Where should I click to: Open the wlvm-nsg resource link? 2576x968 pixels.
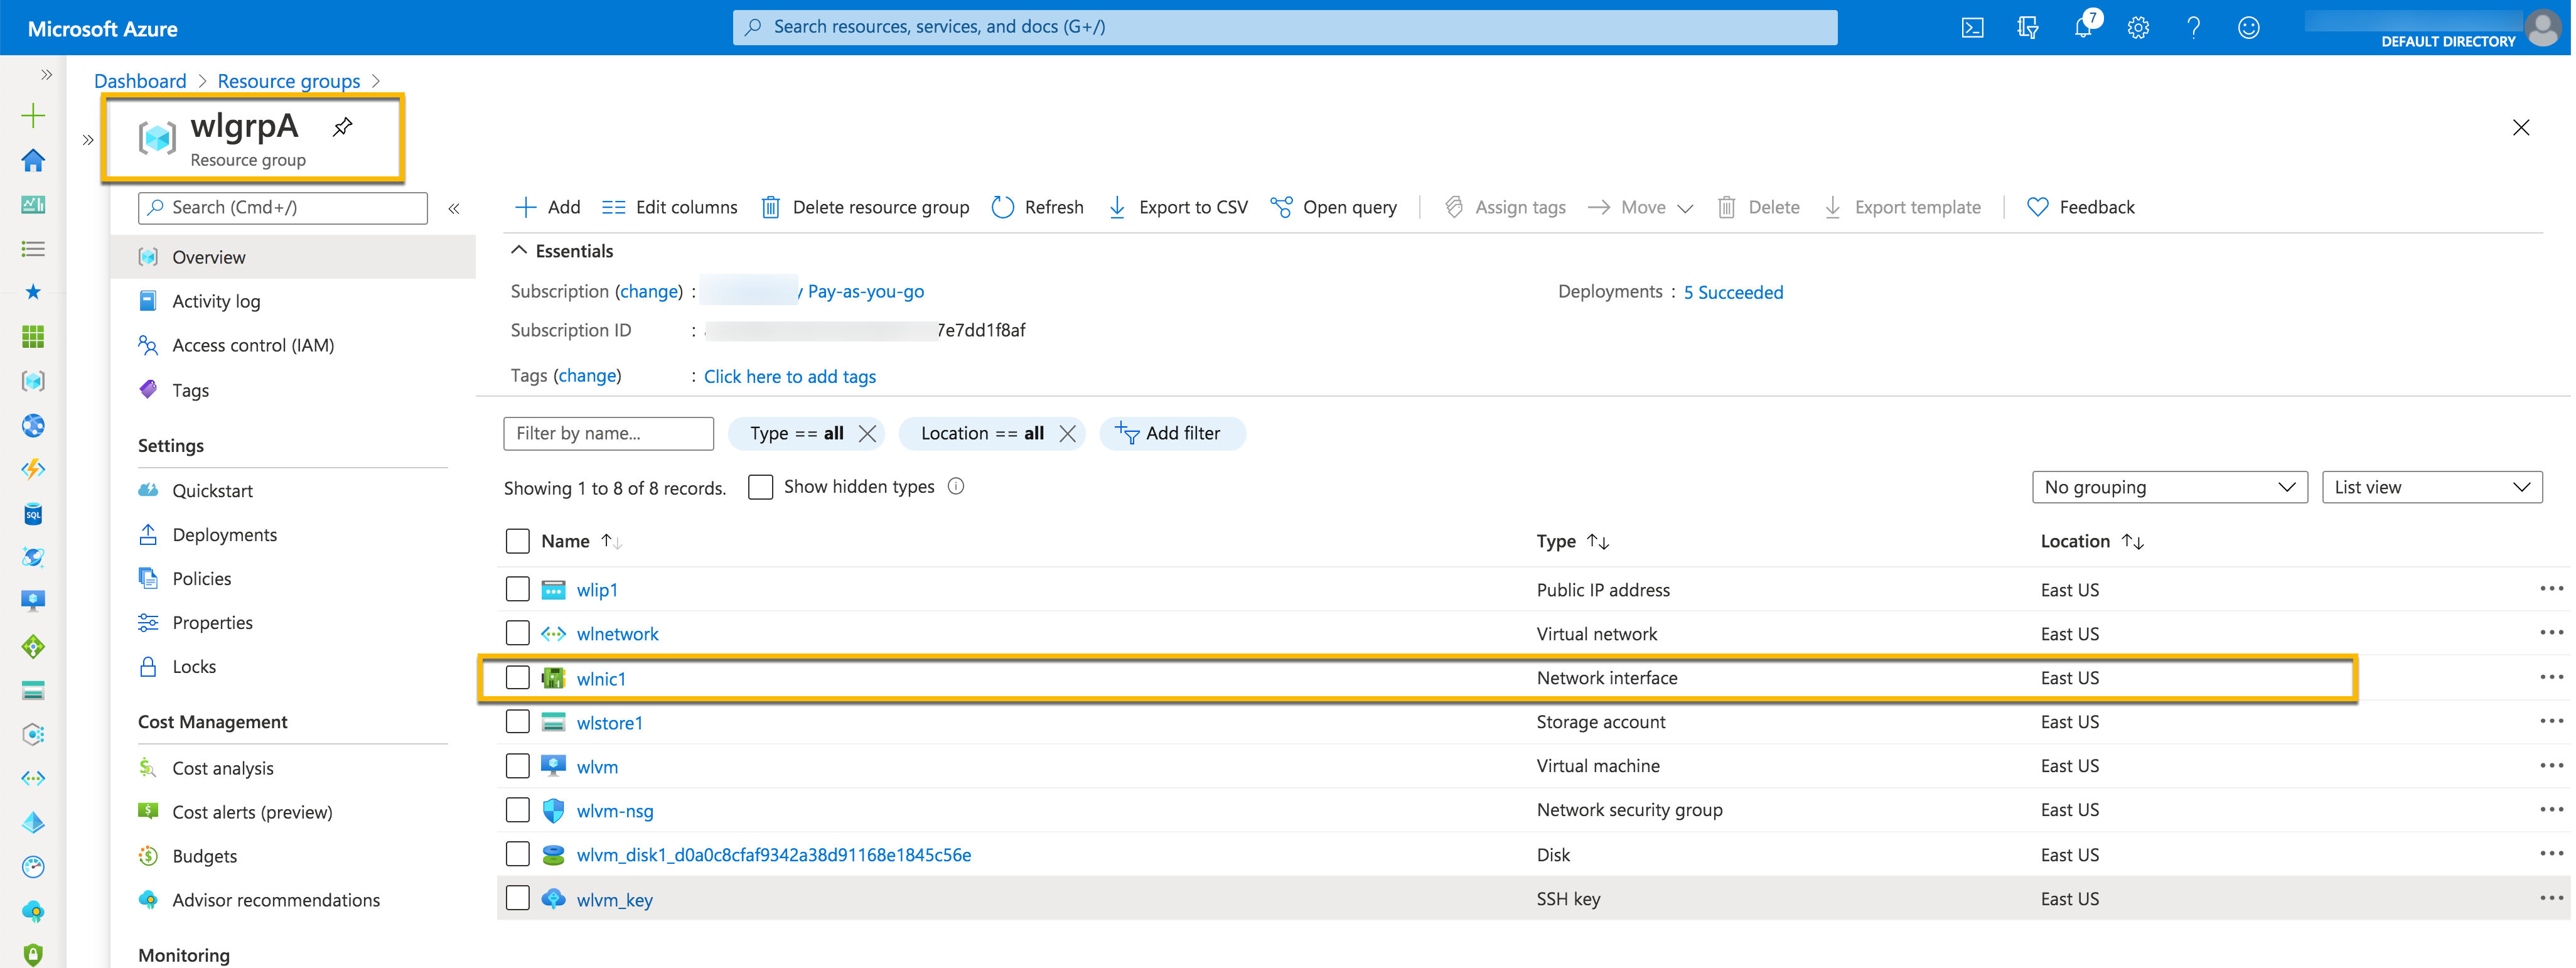[x=614, y=811]
